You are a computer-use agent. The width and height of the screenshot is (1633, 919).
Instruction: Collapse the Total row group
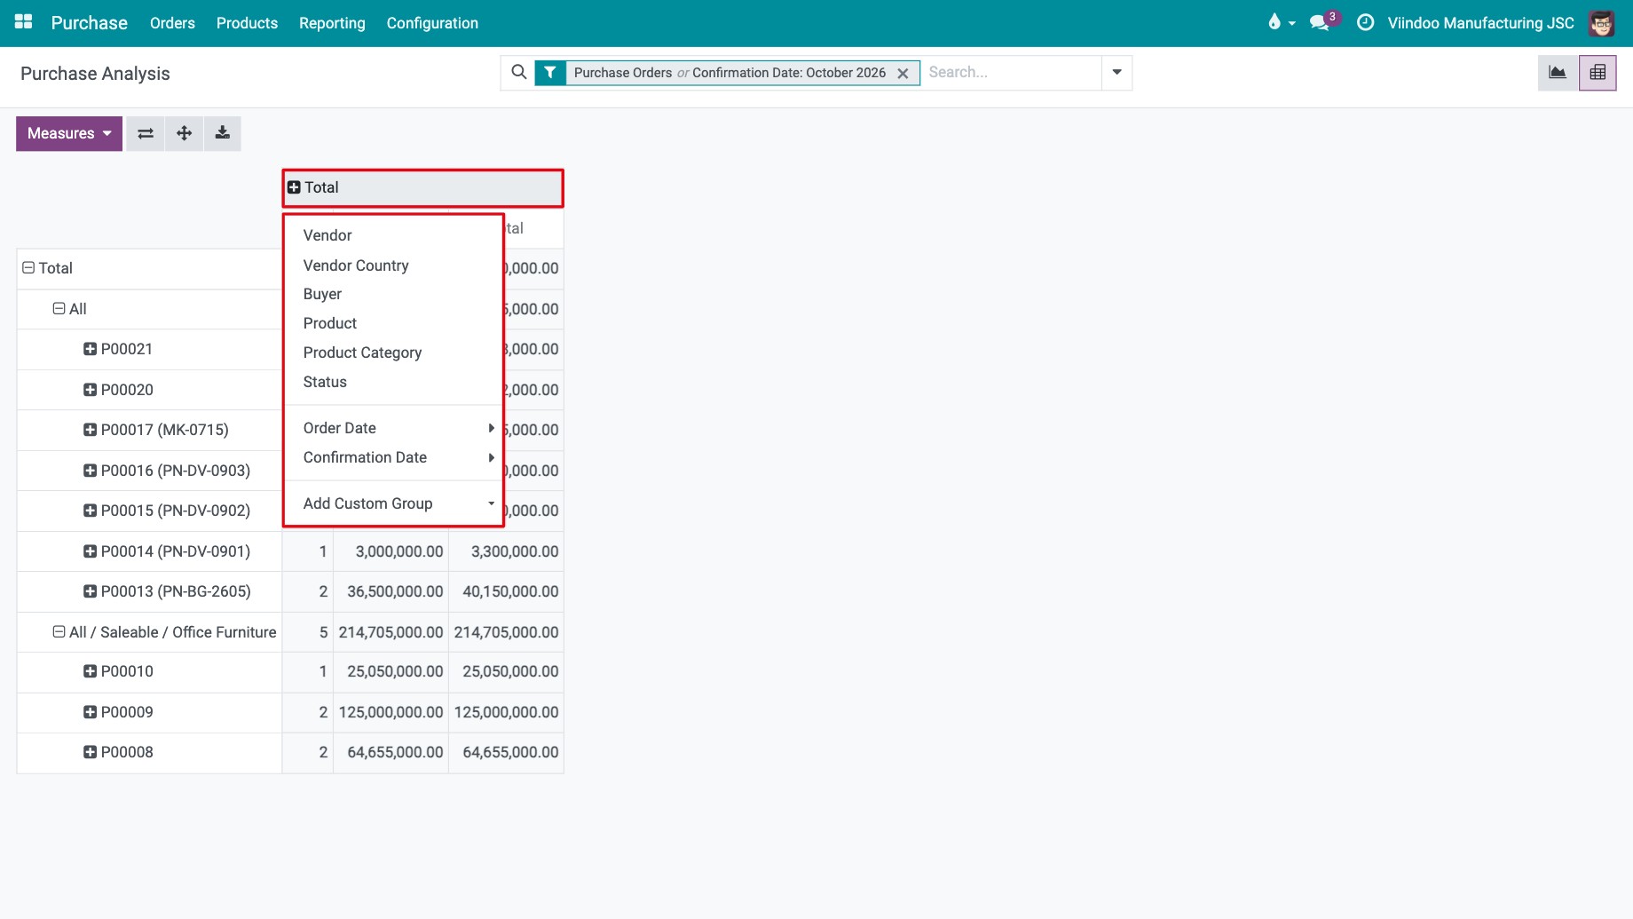click(28, 267)
